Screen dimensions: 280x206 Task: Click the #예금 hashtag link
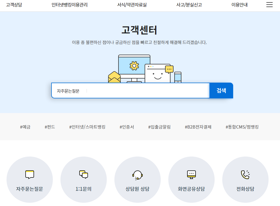point(26,127)
